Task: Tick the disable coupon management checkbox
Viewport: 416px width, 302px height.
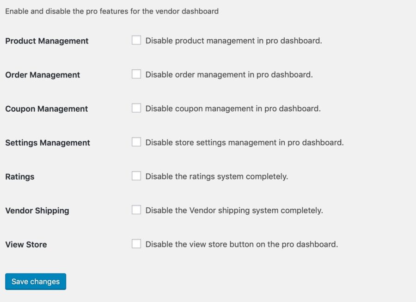Action: pos(136,108)
